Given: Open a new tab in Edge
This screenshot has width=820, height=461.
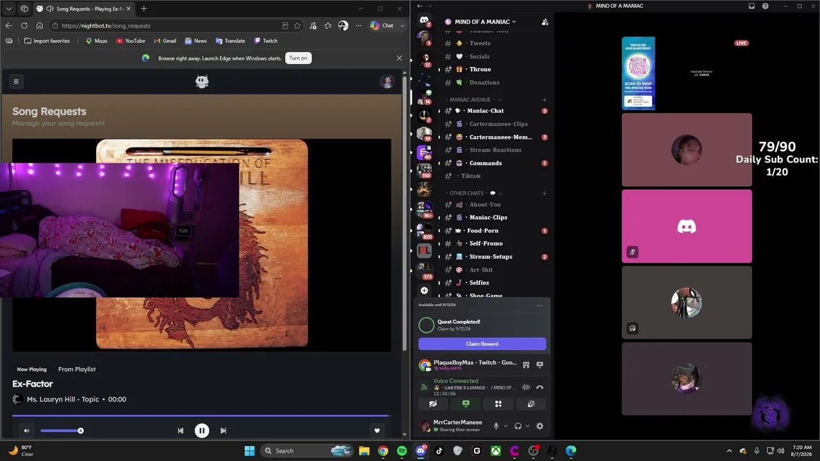Looking at the screenshot, I should coord(143,9).
